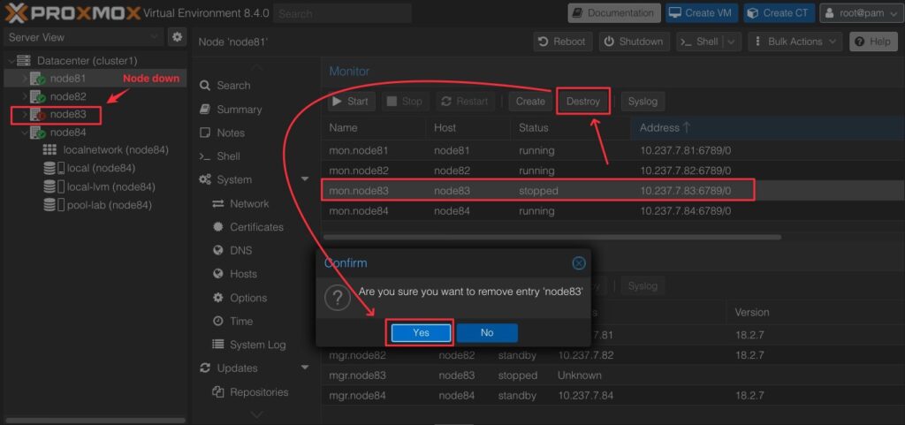Open local-lvm (node84) storage
The width and height of the screenshot is (905, 425).
(110, 186)
